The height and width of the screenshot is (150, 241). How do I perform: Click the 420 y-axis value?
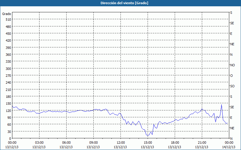pyautogui.click(x=8, y=40)
